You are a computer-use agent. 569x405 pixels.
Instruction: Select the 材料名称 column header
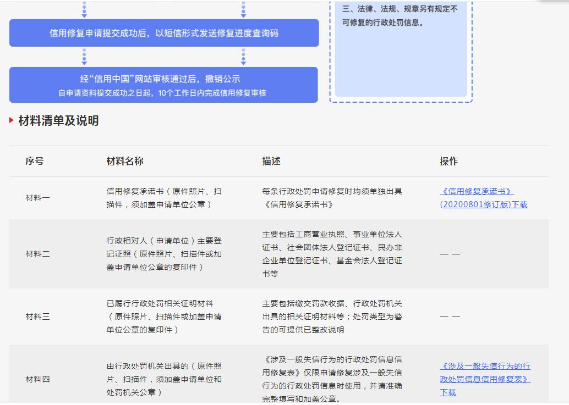click(125, 161)
